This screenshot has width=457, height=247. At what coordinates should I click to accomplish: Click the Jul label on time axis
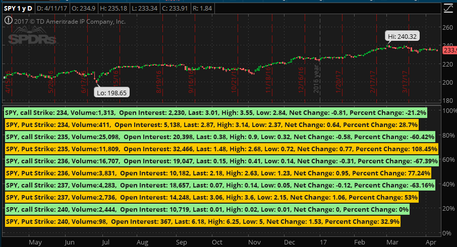[105, 242]
